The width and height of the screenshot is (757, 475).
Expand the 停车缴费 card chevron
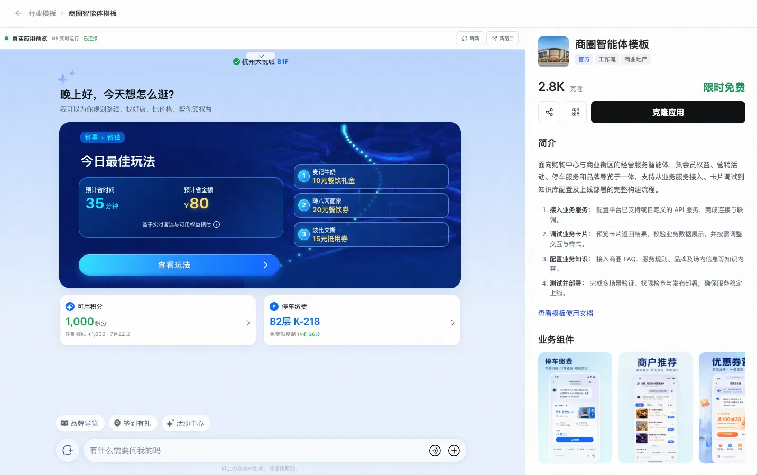[453, 323]
